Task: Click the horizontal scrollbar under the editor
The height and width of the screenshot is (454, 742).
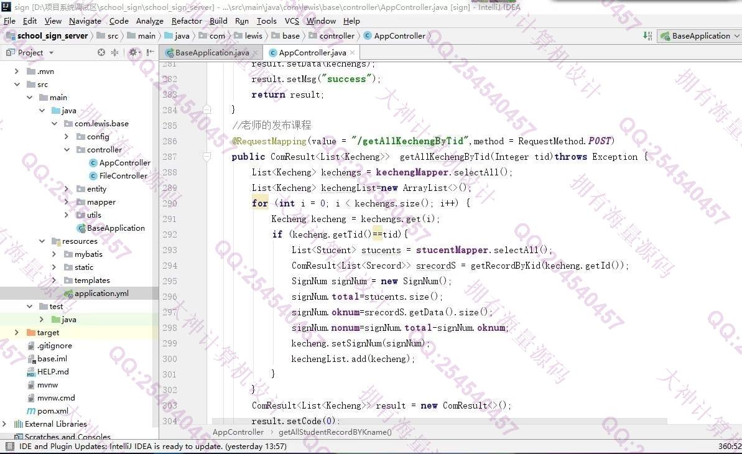Action: coord(439,421)
